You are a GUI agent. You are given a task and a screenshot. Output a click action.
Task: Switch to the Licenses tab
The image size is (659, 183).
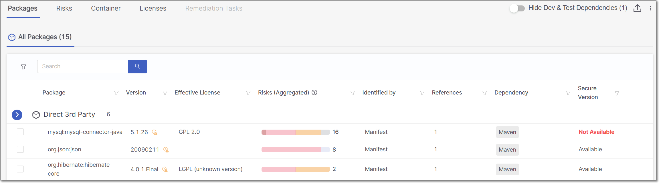click(153, 8)
